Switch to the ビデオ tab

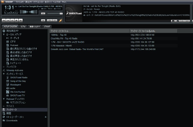[23, 26]
